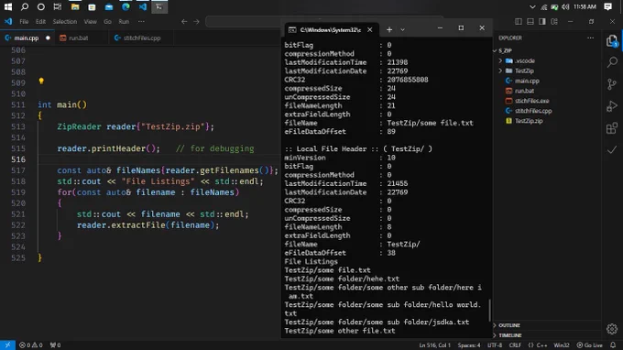Open main.cpp in the Explorer tree

point(527,81)
